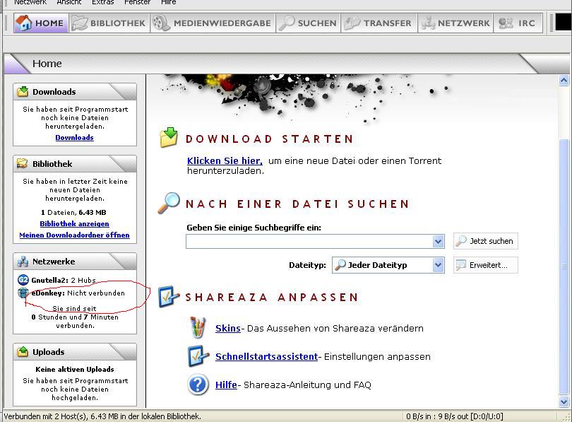Open the Transfer toolbar tab

379,23
